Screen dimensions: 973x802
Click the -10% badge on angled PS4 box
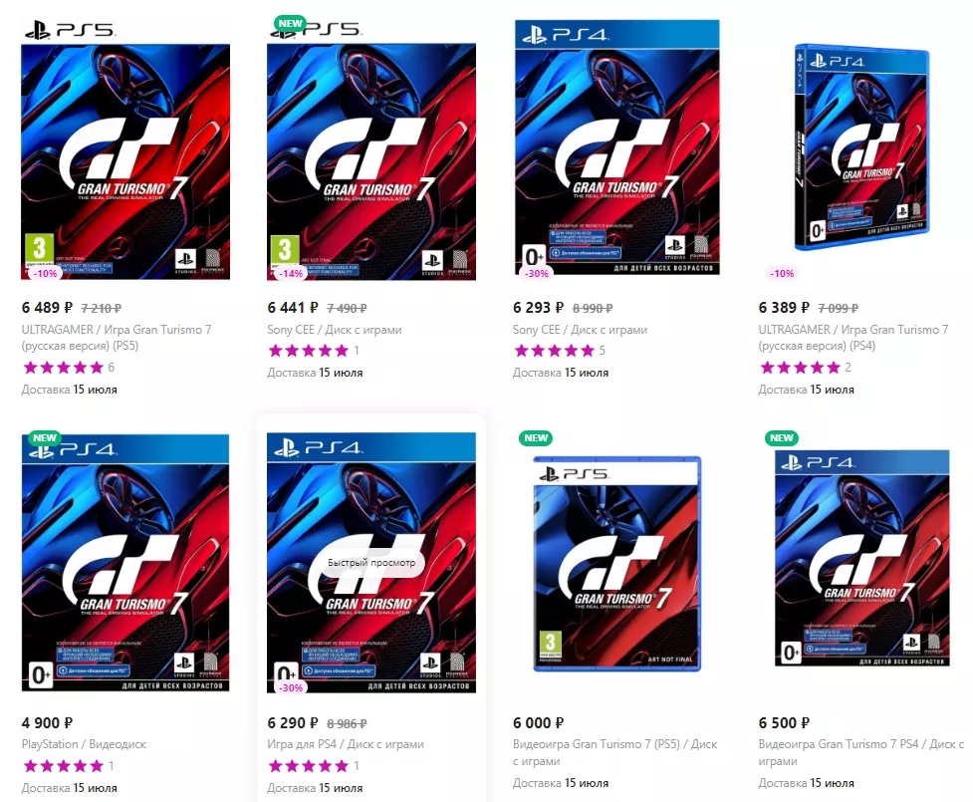(782, 273)
